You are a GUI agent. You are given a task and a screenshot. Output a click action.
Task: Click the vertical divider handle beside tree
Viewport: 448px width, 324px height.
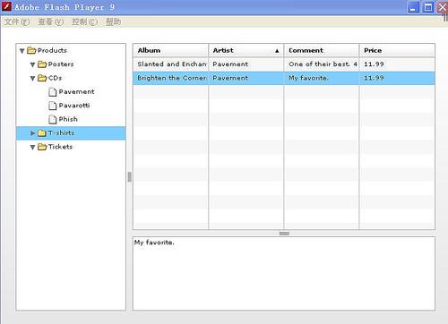coord(129,176)
